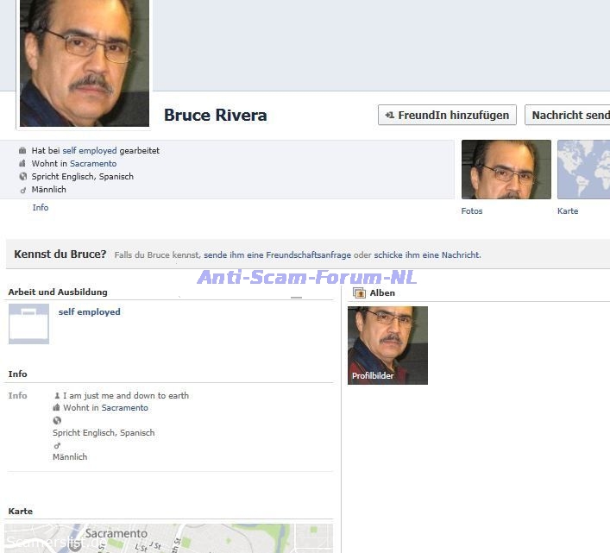
Task: Click the house icon beside 'Wohnt in' at top
Action: 22,164
